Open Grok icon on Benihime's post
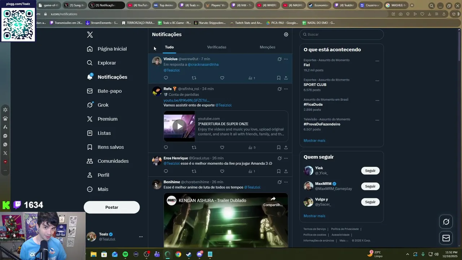Screen dimensions: 462x260 click(279, 182)
